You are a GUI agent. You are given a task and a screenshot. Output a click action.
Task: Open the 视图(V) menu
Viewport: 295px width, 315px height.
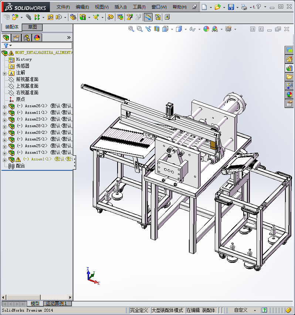tap(102, 7)
